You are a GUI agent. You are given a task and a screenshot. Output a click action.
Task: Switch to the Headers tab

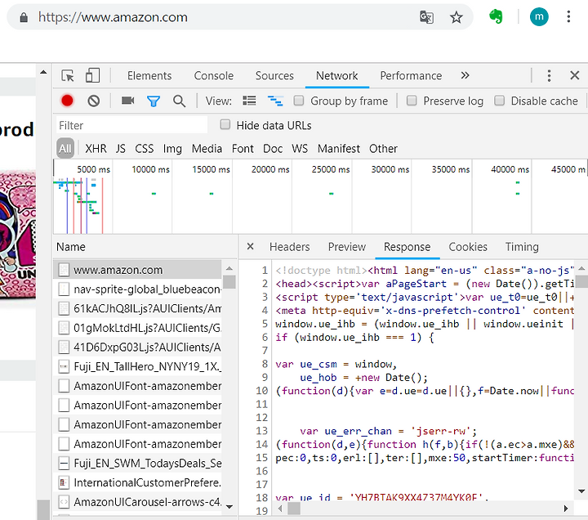[x=289, y=247]
